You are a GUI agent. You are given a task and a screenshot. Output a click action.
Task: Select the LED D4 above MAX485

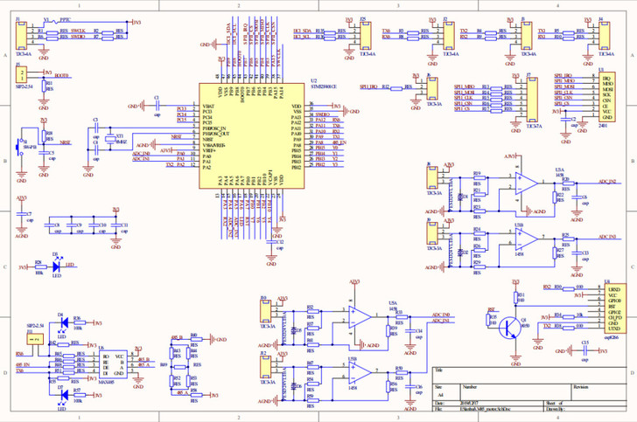coord(63,323)
